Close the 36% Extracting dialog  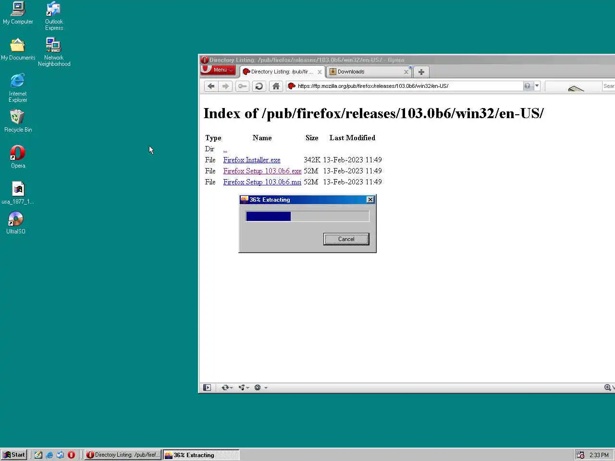370,200
